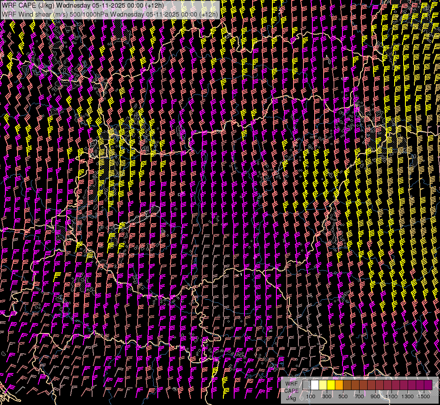Select the last magenta swatch above 1500
Image resolution: width=440 pixels, height=405 pixels.
click(x=428, y=385)
